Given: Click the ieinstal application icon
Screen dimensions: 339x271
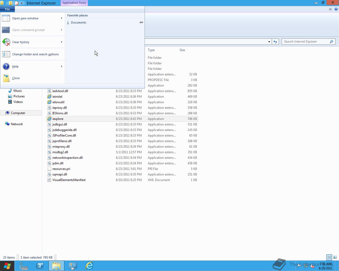Looking at the screenshot, I should coord(49,97).
